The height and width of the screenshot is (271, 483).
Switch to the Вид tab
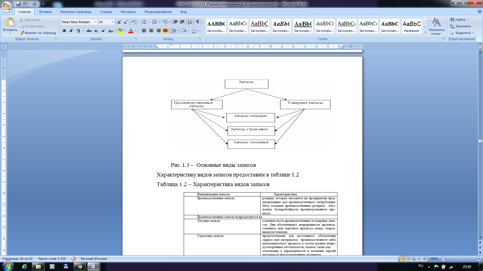[x=184, y=12]
